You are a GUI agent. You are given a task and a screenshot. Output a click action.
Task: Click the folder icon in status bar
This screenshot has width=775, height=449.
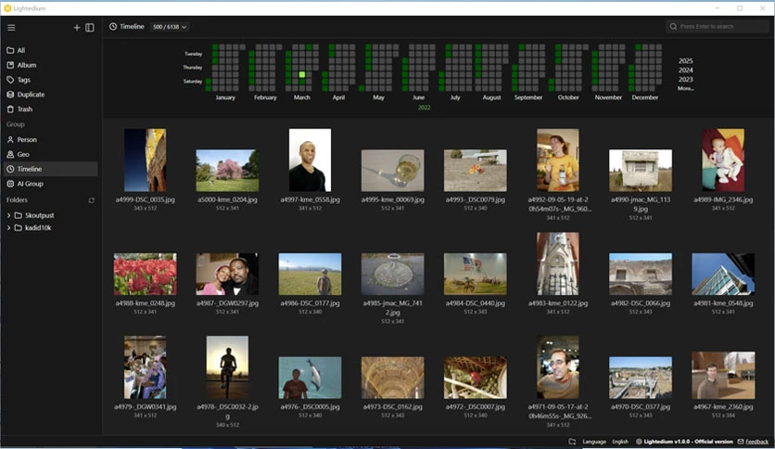click(572, 442)
